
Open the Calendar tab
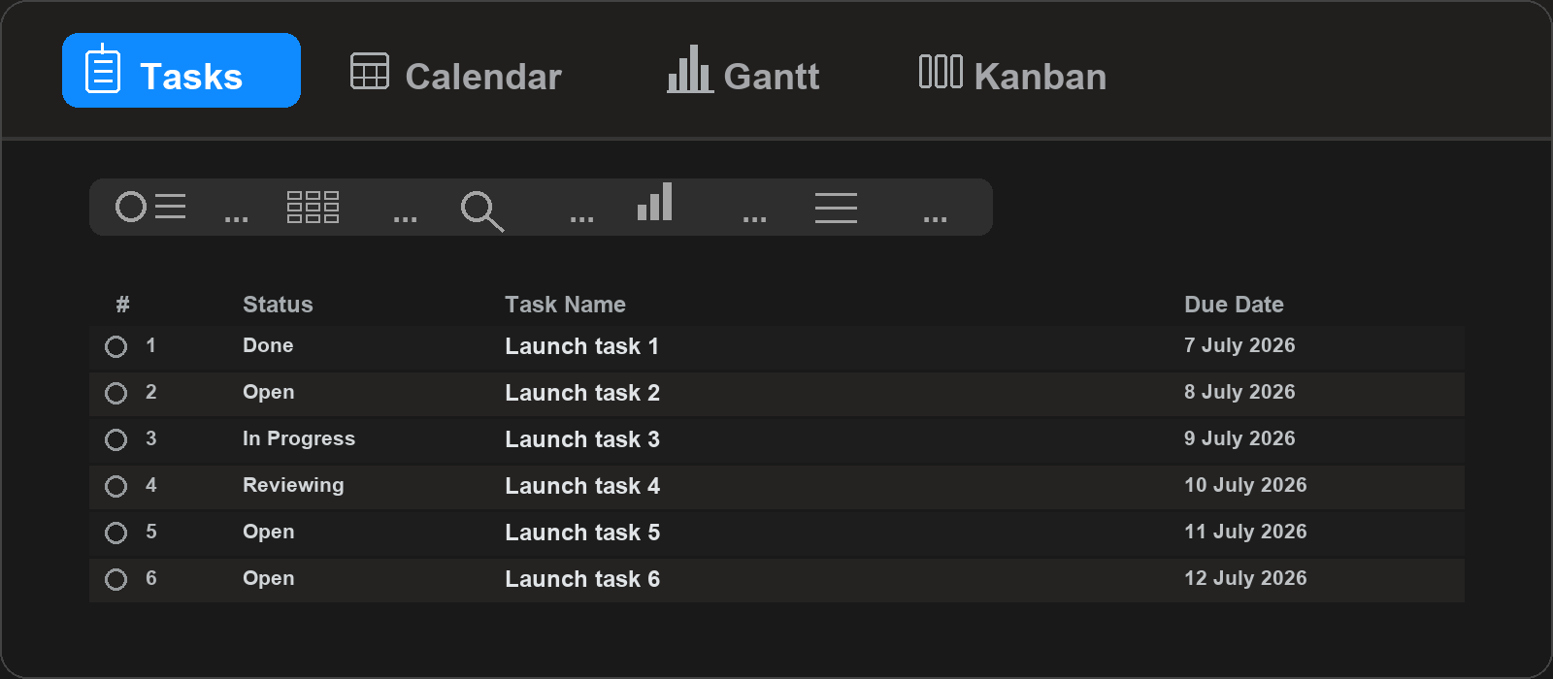(456, 74)
